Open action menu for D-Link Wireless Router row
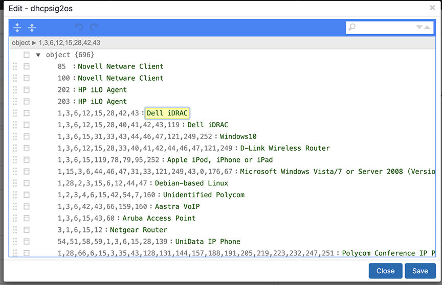This screenshot has width=442, height=285. [x=27, y=148]
